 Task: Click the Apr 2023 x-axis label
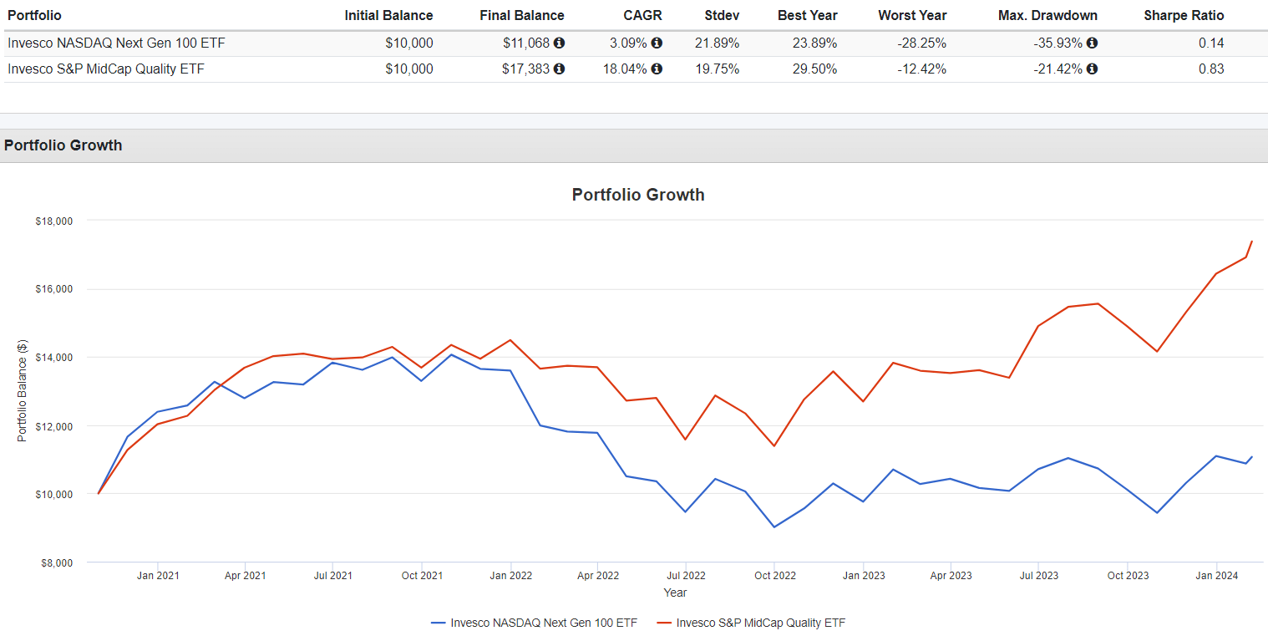[x=951, y=576]
